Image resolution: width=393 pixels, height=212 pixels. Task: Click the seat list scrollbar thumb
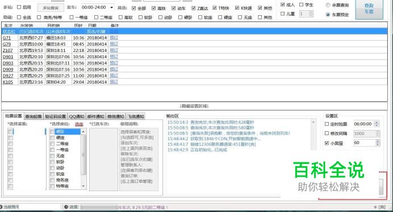point(83,155)
